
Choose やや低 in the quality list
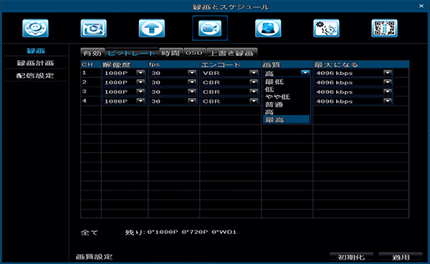[286, 97]
